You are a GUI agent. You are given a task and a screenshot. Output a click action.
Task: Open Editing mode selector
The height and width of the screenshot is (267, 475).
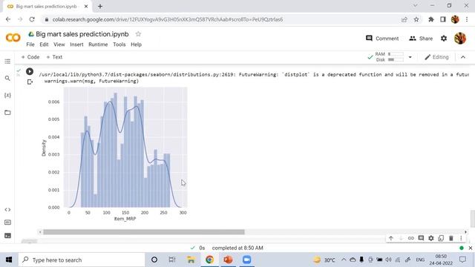[436, 57]
